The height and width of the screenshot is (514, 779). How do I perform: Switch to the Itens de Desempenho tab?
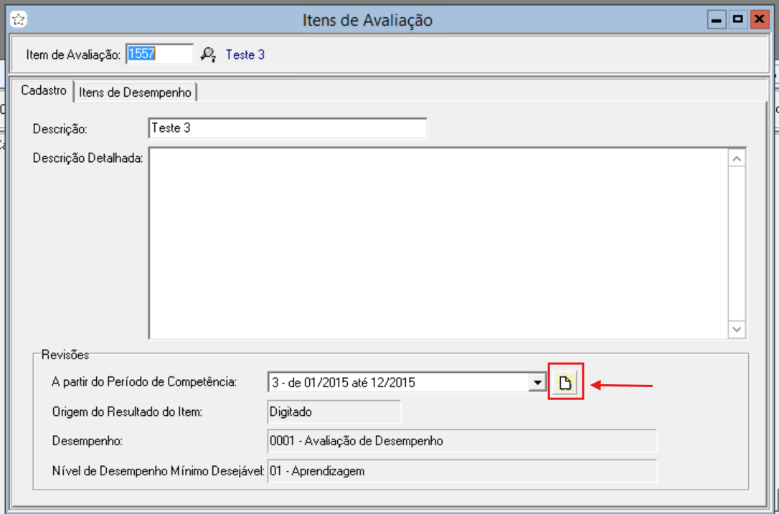point(136,92)
